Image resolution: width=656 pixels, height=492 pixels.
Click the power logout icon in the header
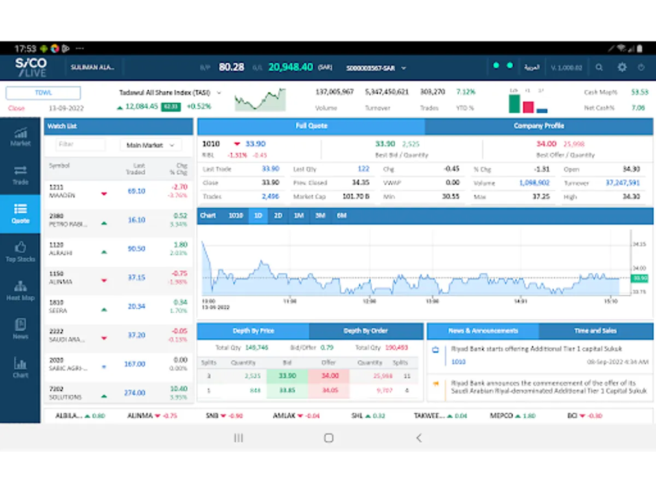click(642, 67)
